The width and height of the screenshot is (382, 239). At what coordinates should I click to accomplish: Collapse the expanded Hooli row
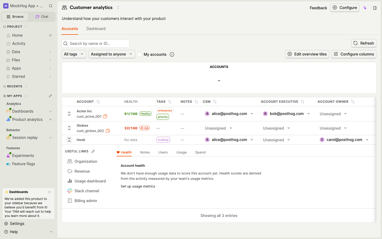point(69,140)
